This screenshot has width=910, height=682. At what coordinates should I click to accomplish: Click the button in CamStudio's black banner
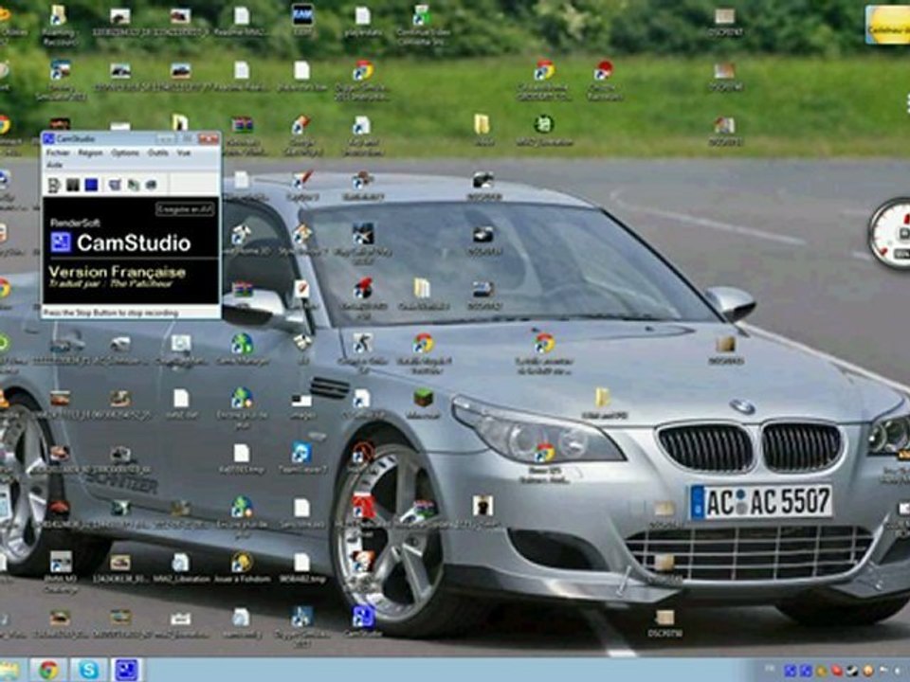click(186, 208)
